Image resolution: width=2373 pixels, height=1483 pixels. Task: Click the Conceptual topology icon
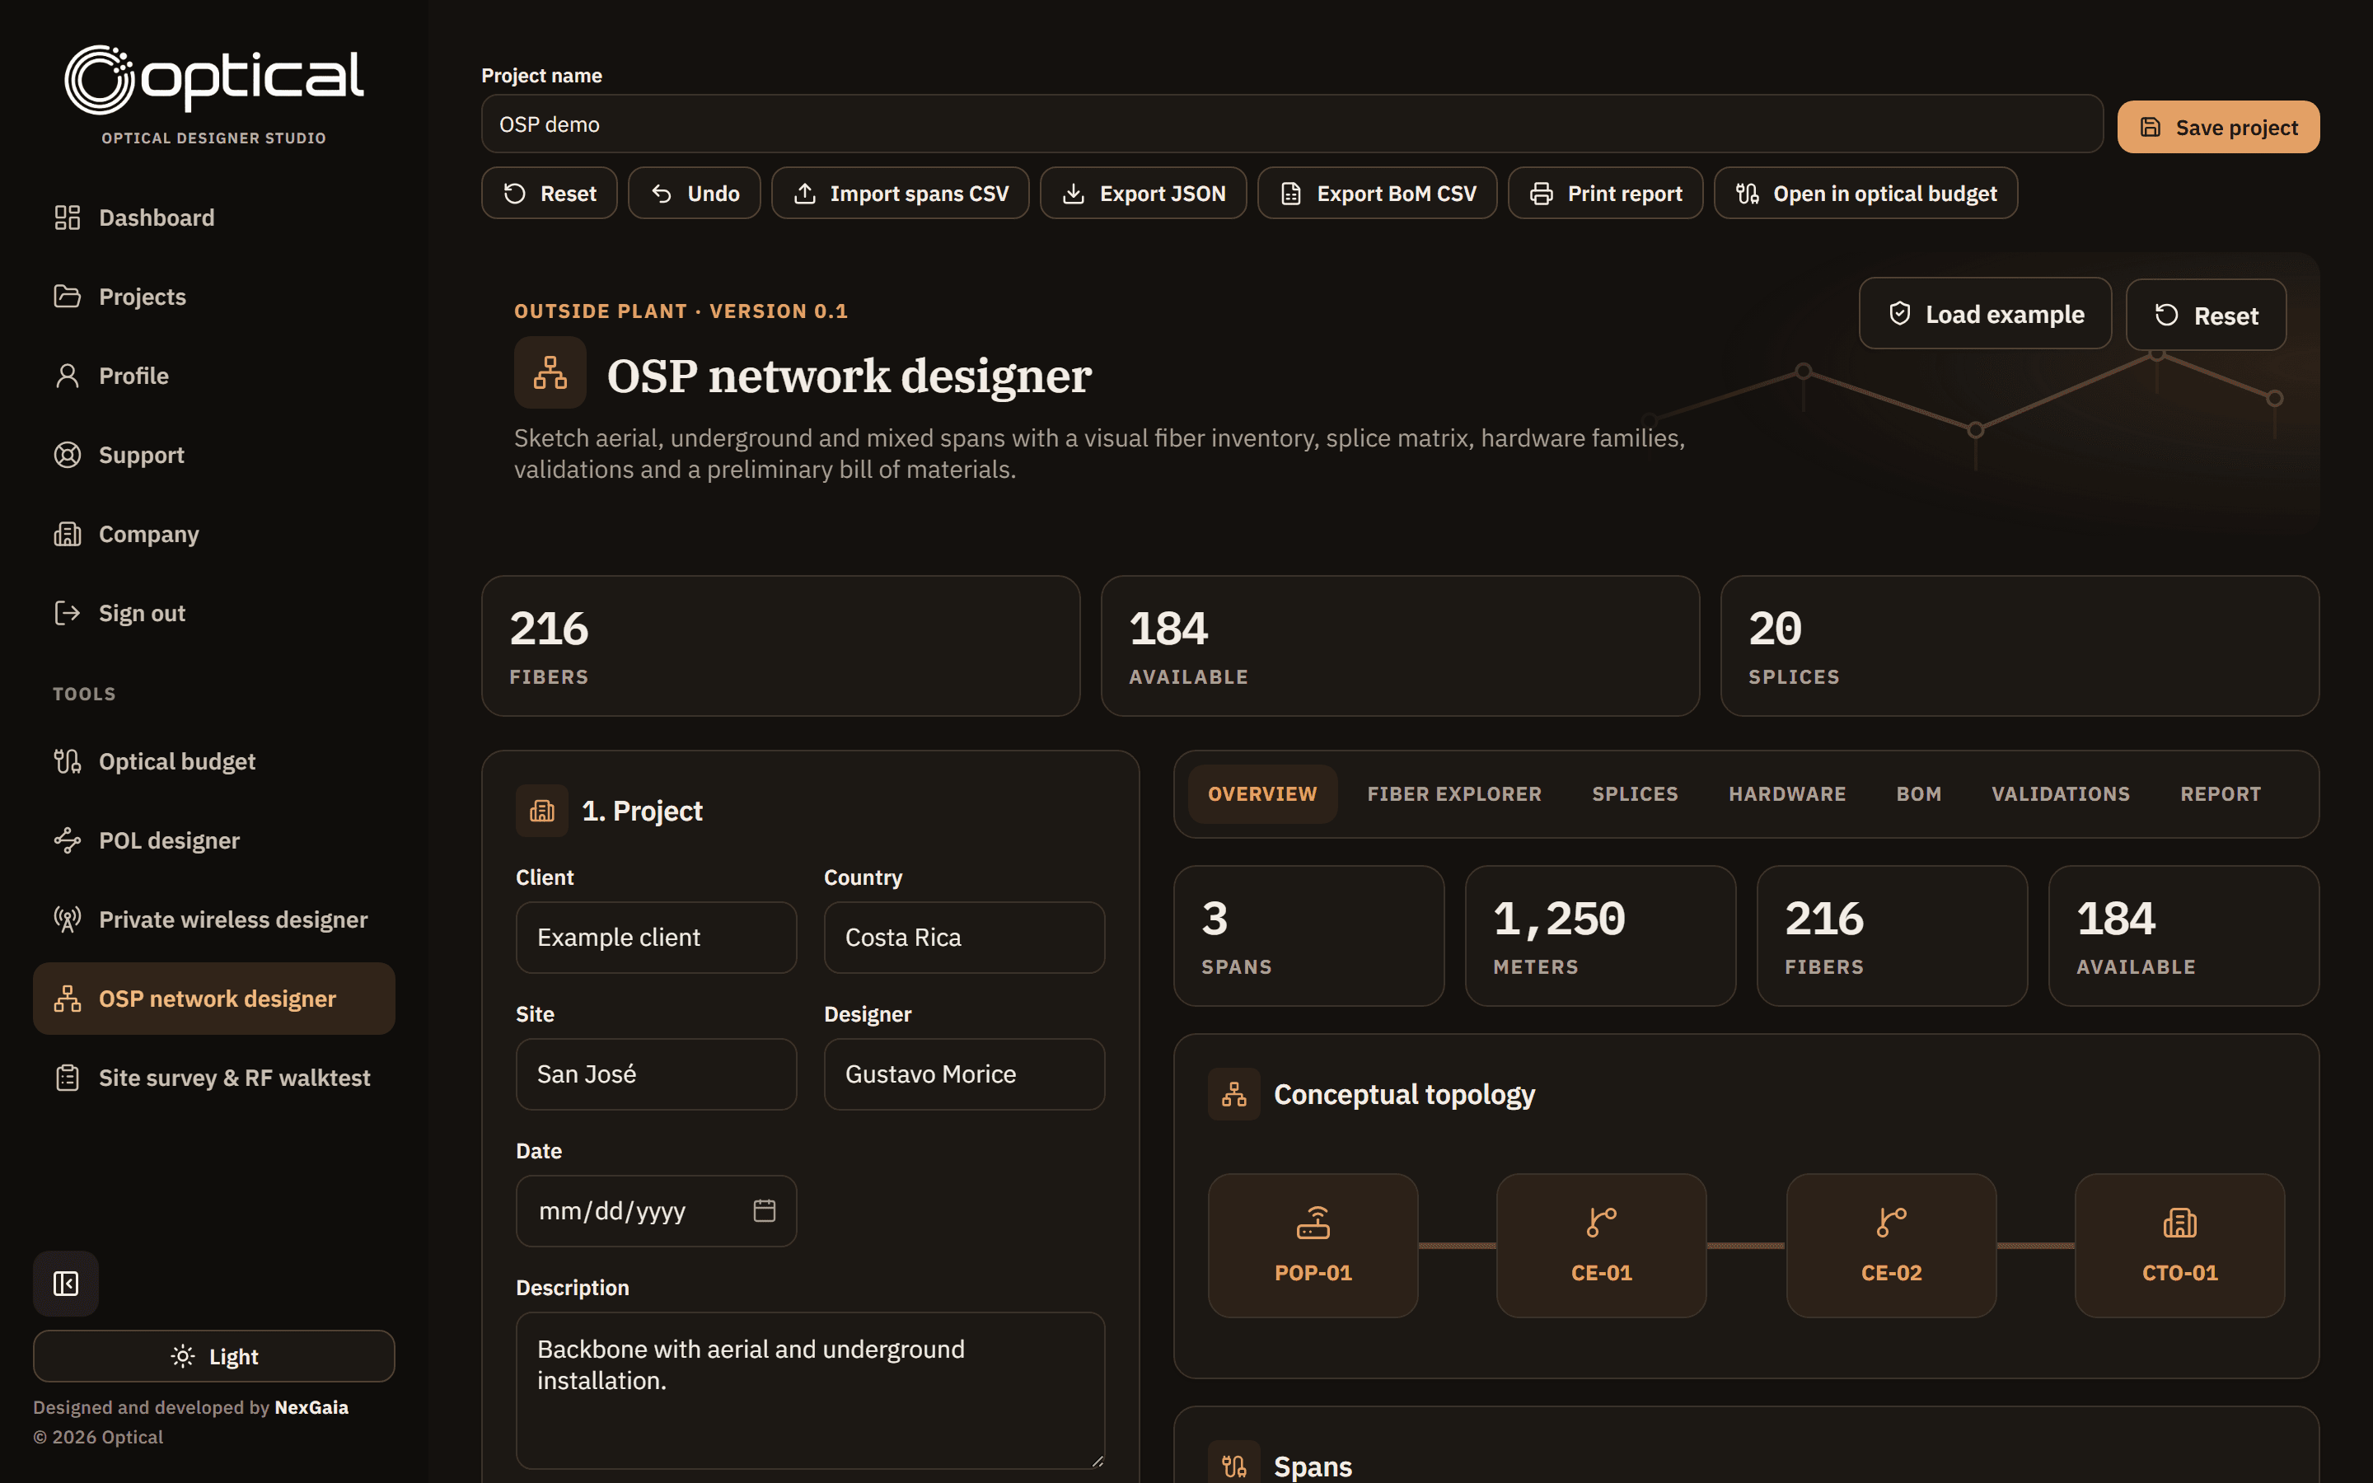(1234, 1093)
